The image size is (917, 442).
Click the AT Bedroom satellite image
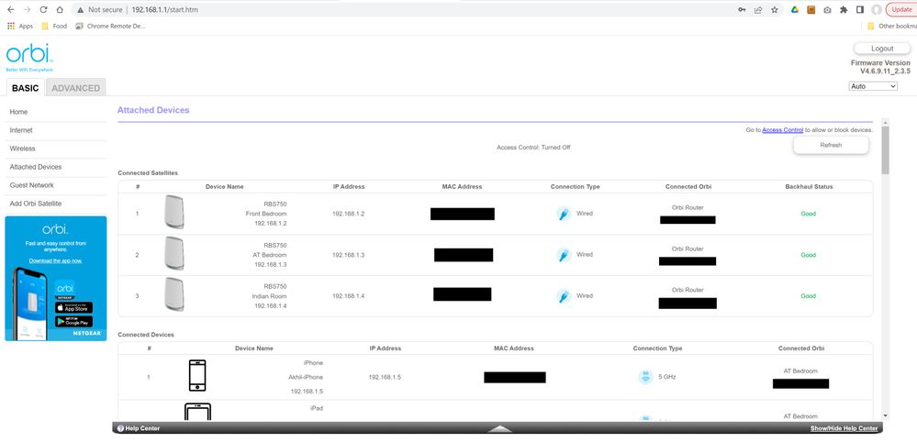pos(173,253)
